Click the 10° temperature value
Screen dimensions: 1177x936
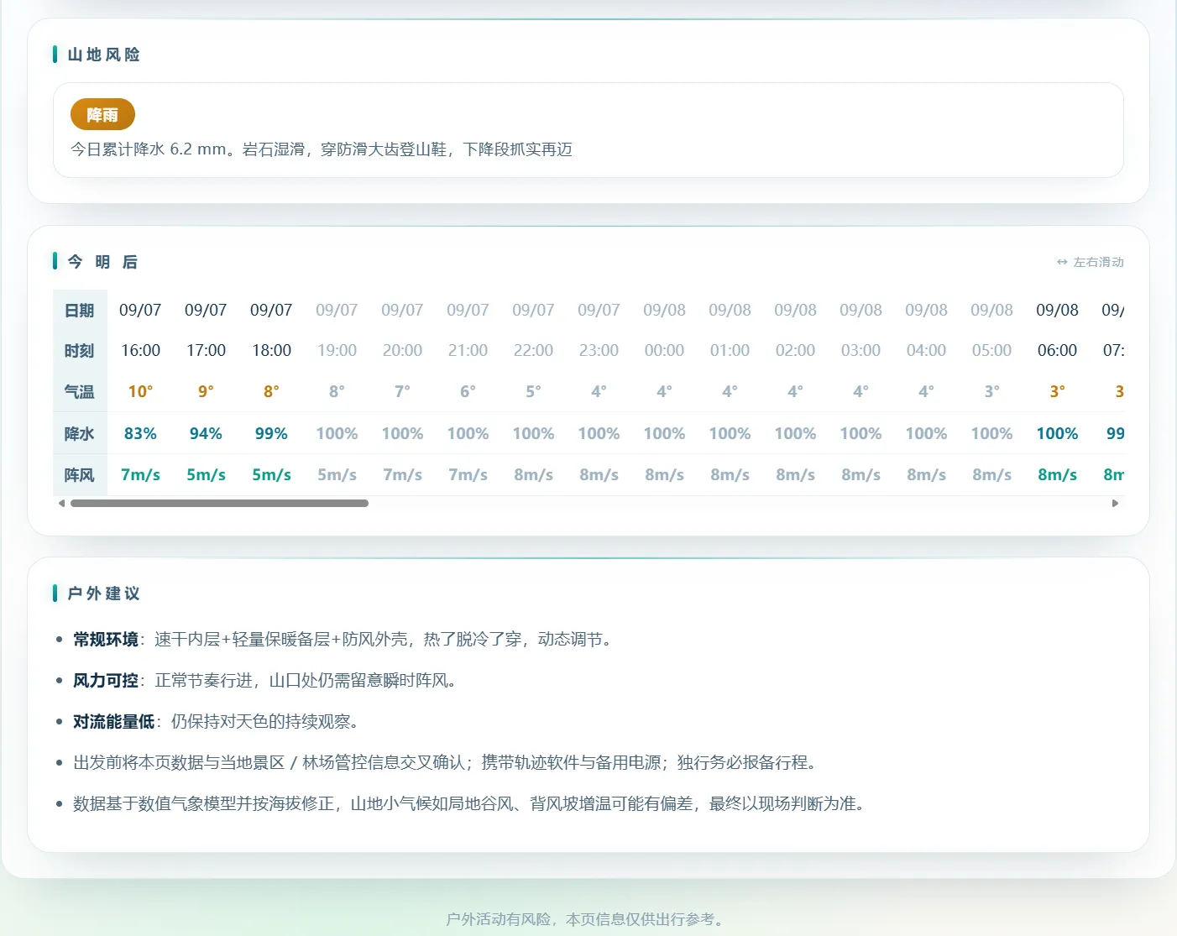[x=140, y=392]
